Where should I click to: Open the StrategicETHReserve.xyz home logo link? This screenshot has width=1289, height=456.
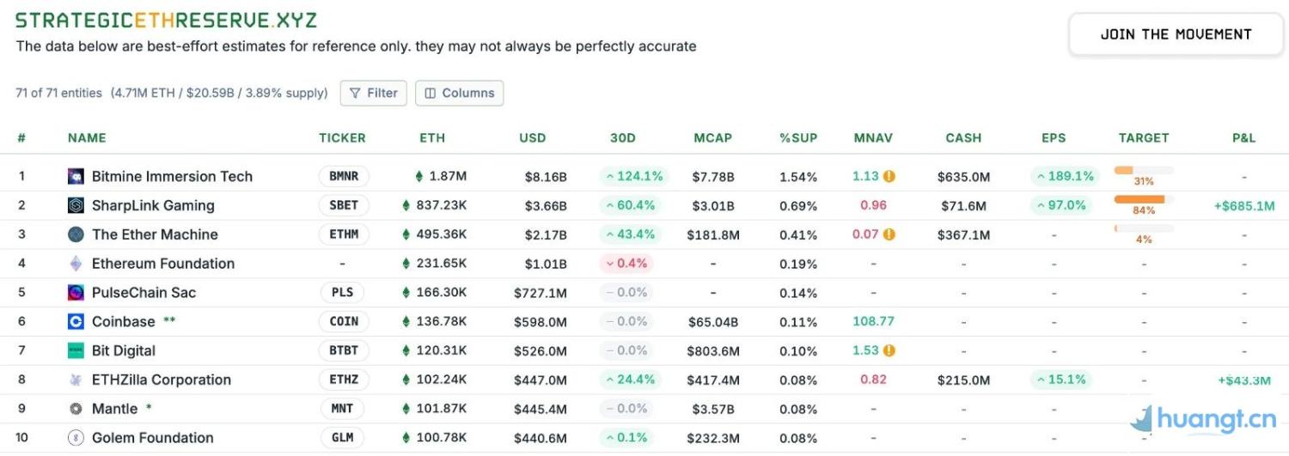pos(166,20)
